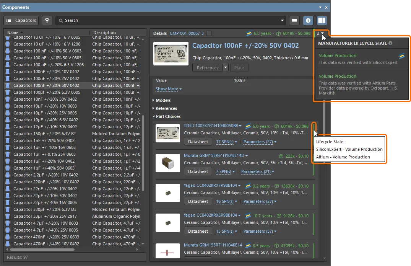Viewport: 411px width, 266px height.
Task: Toggle the split panel view button
Action: tap(322, 20)
